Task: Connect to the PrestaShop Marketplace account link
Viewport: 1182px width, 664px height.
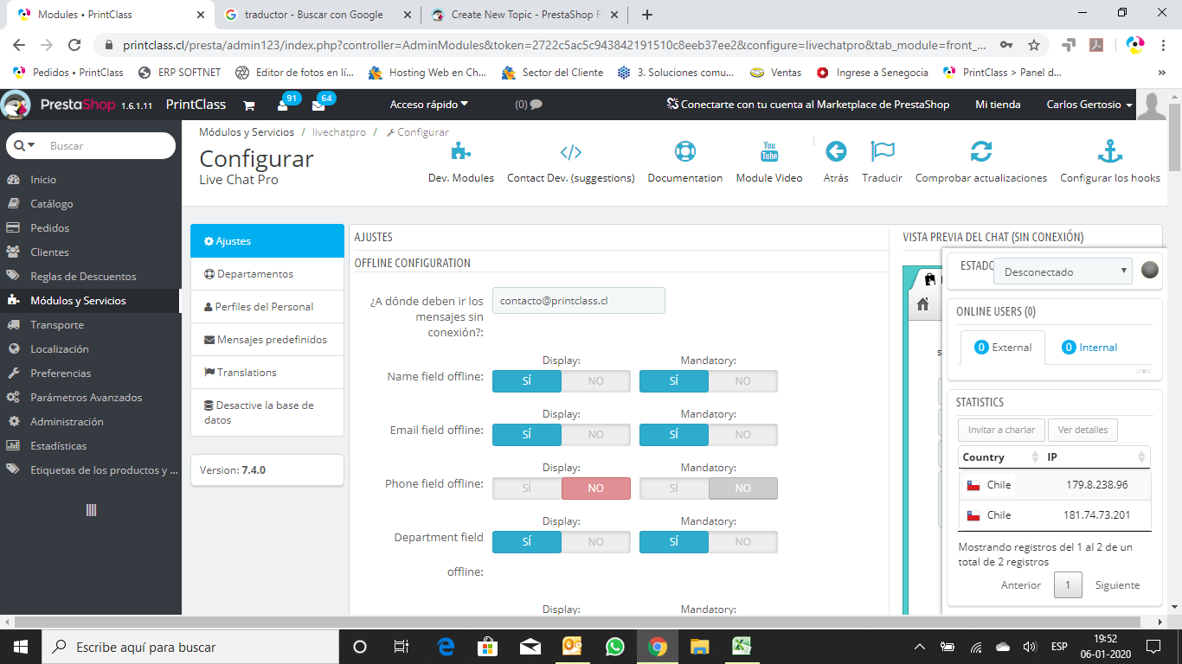Action: pyautogui.click(x=808, y=105)
